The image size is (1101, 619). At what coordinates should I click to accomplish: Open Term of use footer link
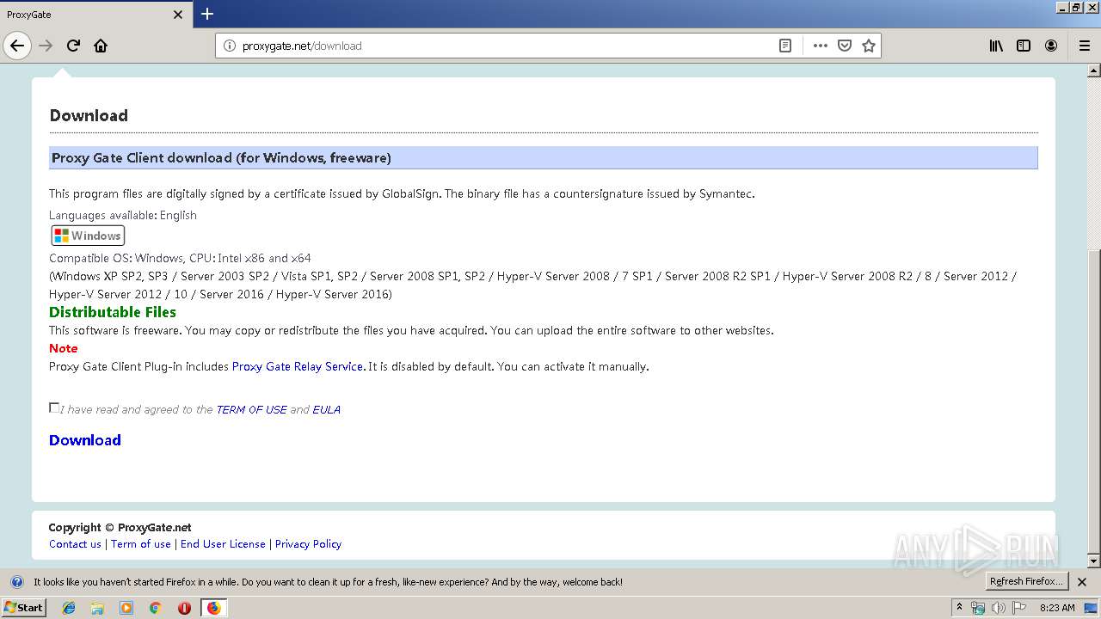[141, 543]
